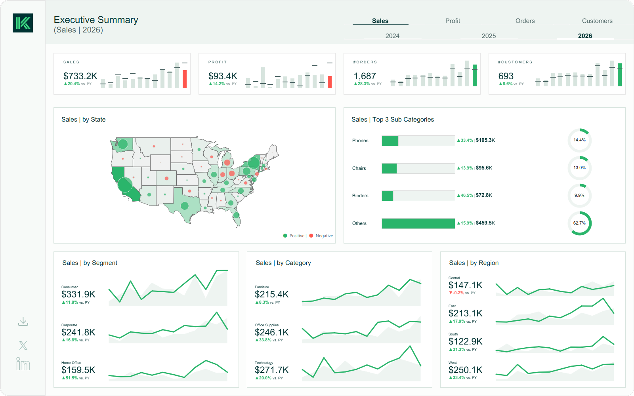This screenshot has width=634, height=396.
Task: Click the $93.4K profit value
Action: point(223,76)
